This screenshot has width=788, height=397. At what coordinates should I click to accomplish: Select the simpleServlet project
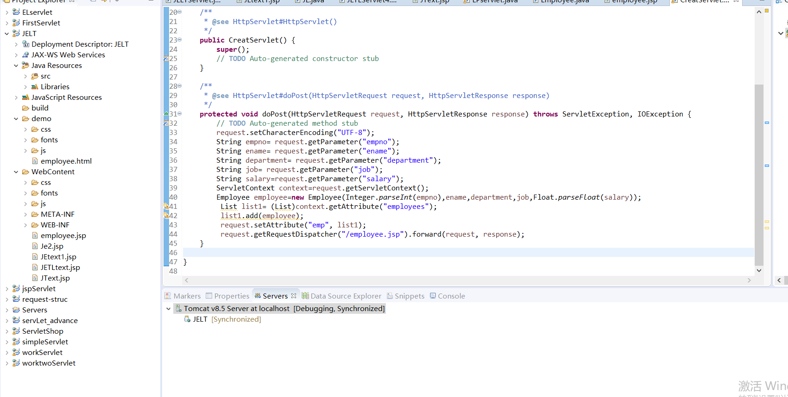(x=45, y=342)
